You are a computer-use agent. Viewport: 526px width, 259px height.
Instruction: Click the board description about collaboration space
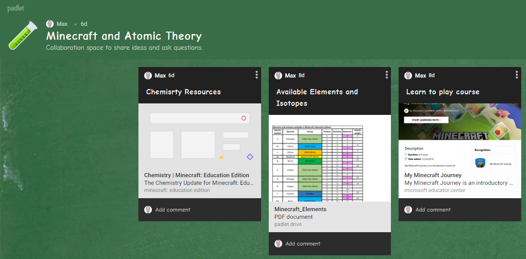[x=125, y=47]
